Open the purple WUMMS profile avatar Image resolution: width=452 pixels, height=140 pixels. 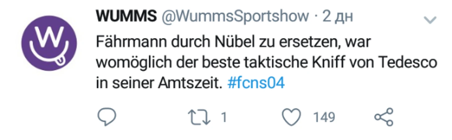[49, 43]
